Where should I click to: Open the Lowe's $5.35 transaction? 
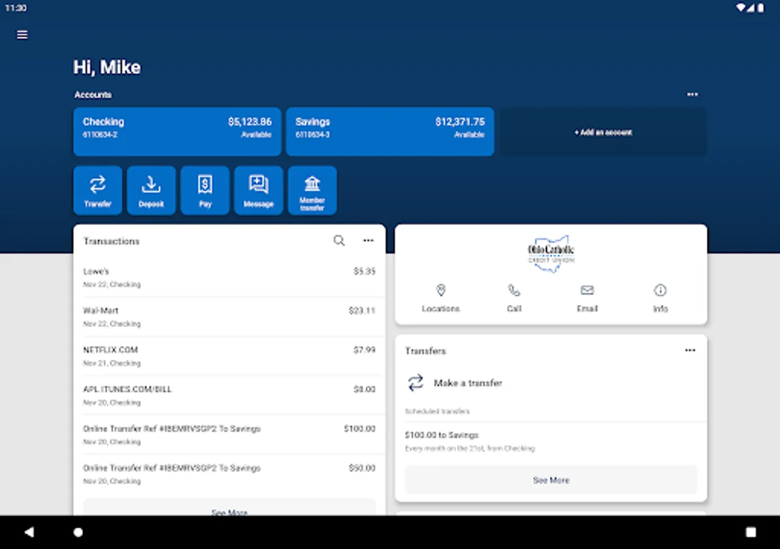tap(229, 278)
